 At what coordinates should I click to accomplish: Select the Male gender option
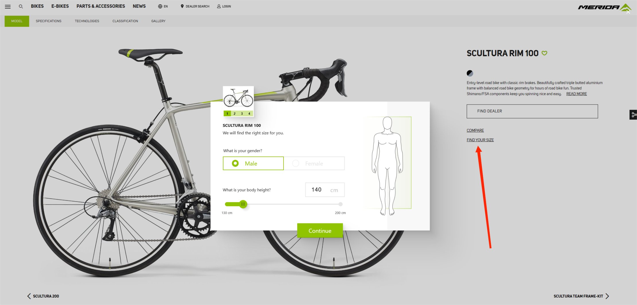coord(253,163)
